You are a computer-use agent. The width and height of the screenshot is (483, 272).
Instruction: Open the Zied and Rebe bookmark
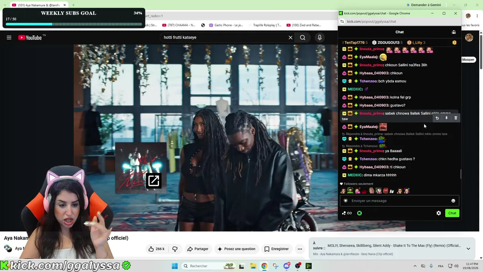[x=304, y=25]
